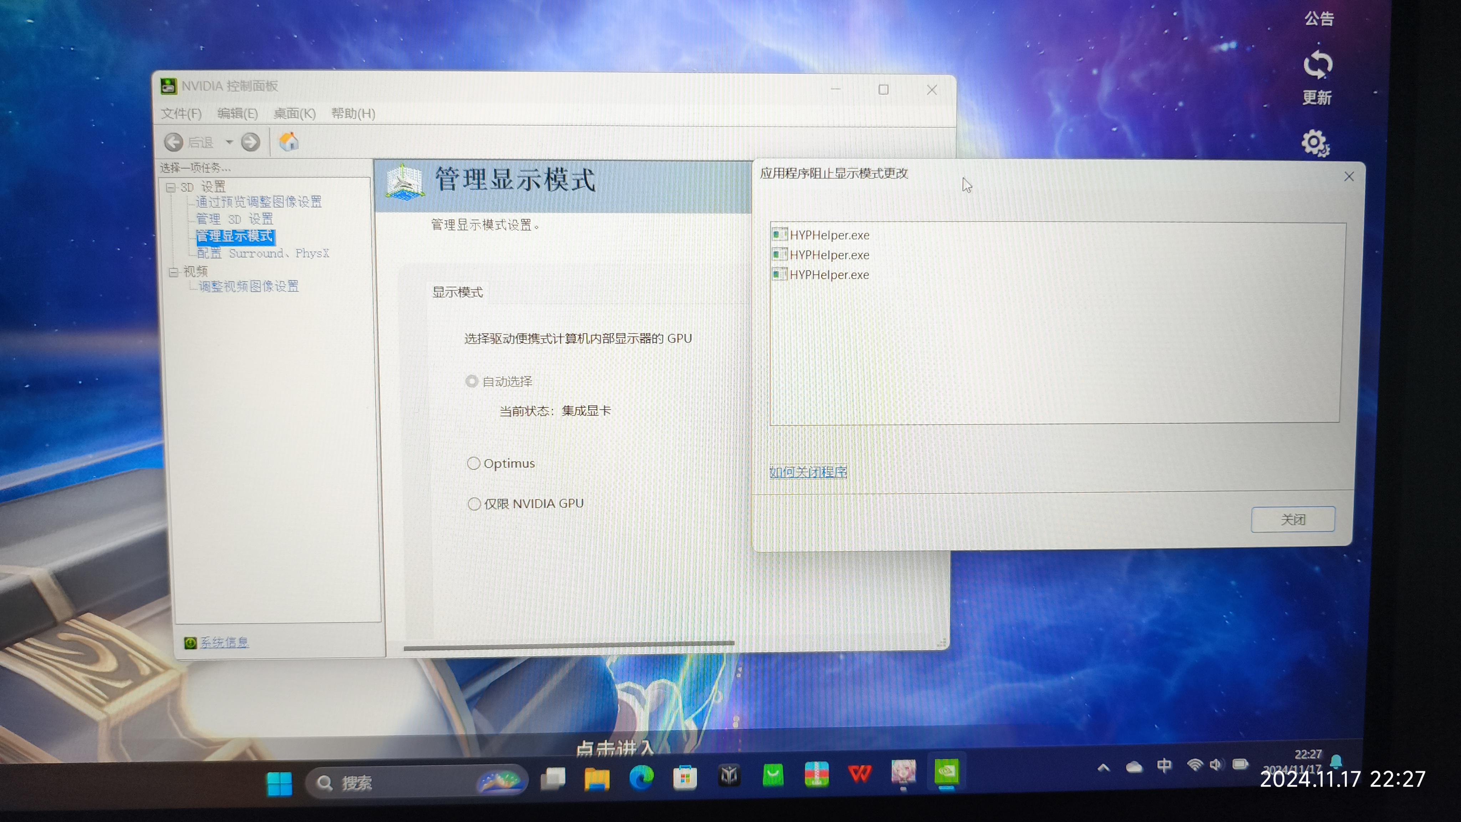The image size is (1461, 822).
Task: Open Microsoft Store from the taskbar
Action: [685, 777]
